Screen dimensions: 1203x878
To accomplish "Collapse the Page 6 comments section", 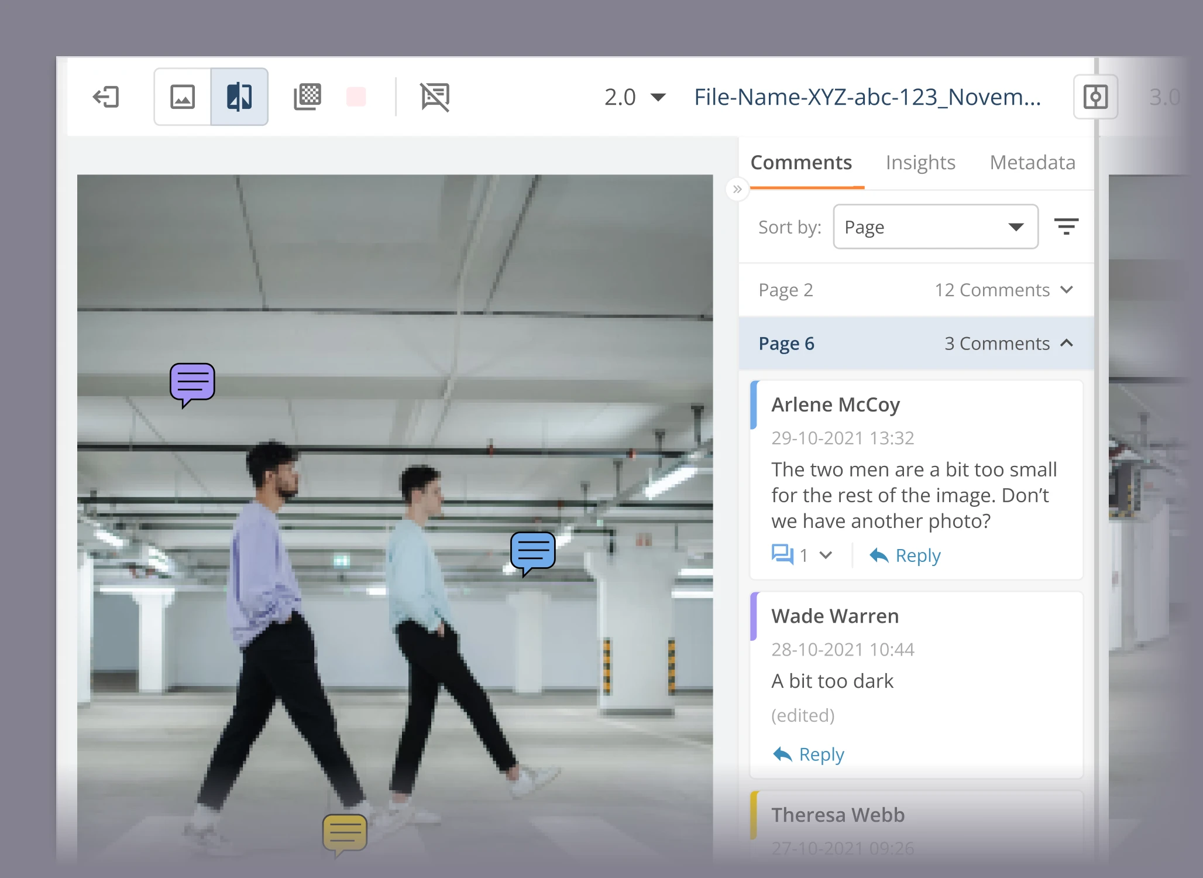I will tap(916, 344).
